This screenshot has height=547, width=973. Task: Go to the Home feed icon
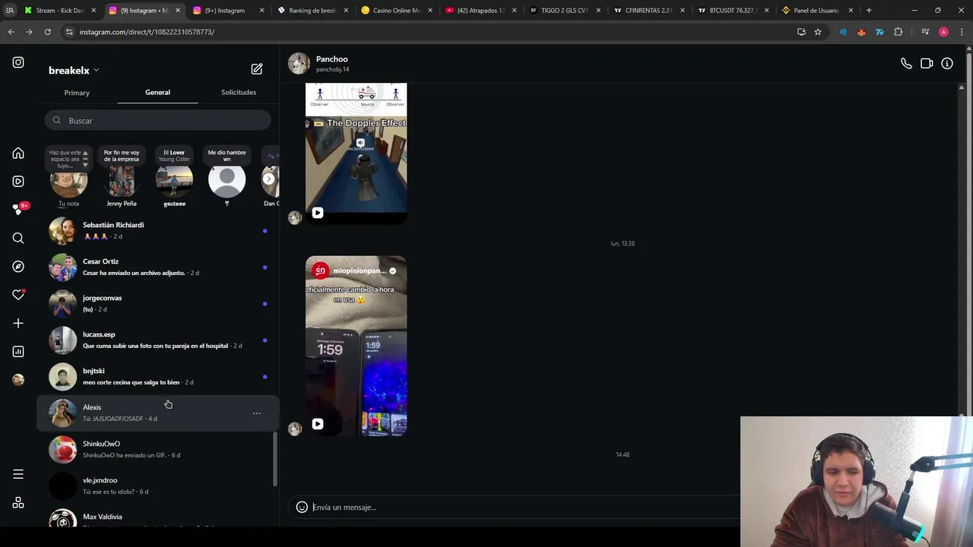(18, 153)
